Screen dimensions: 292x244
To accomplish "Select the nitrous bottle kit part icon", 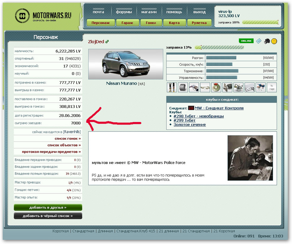I will click(261, 88).
